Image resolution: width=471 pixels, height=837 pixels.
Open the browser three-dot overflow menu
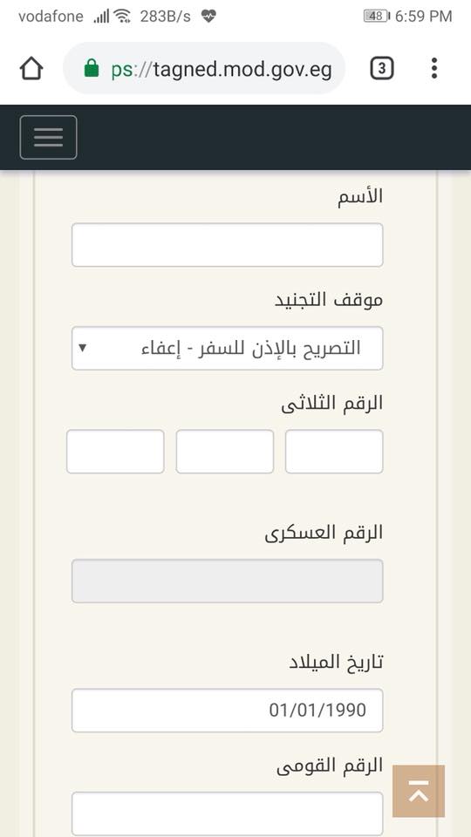[434, 68]
